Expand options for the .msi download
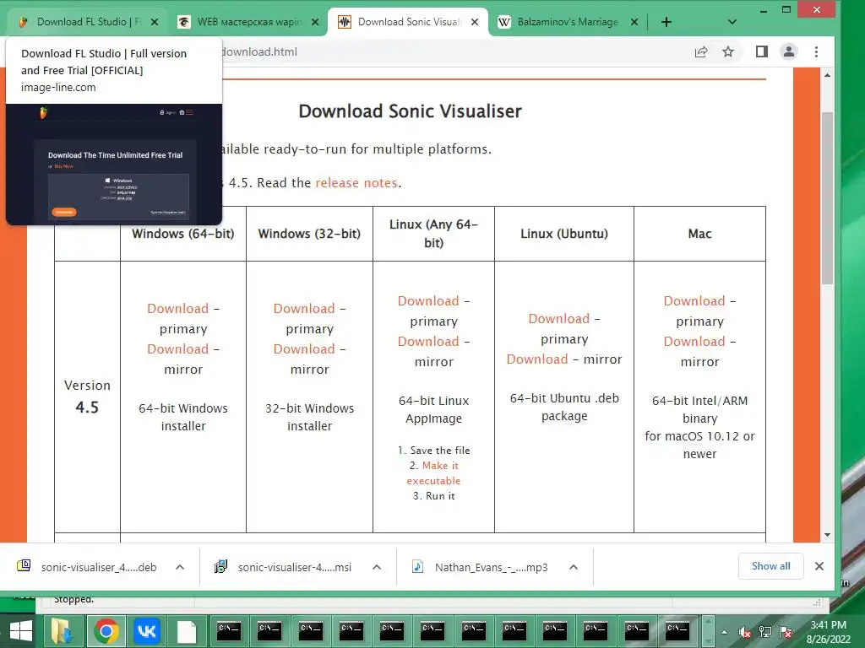Viewport: 865px width, 648px height. click(x=377, y=567)
